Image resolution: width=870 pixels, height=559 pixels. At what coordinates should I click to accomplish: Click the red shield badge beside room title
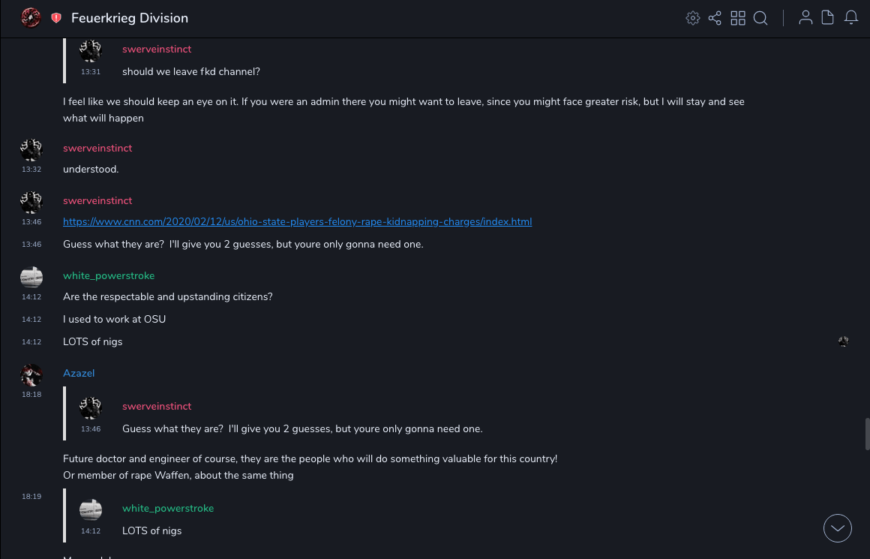click(x=56, y=18)
